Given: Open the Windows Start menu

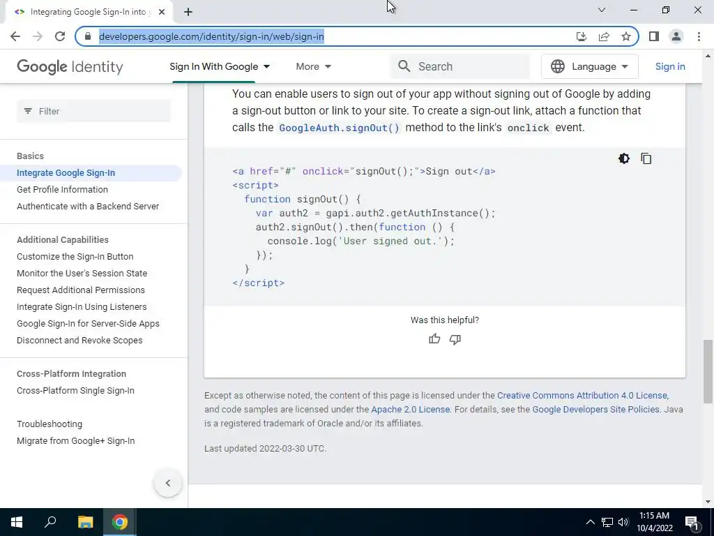Looking at the screenshot, I should [17, 522].
